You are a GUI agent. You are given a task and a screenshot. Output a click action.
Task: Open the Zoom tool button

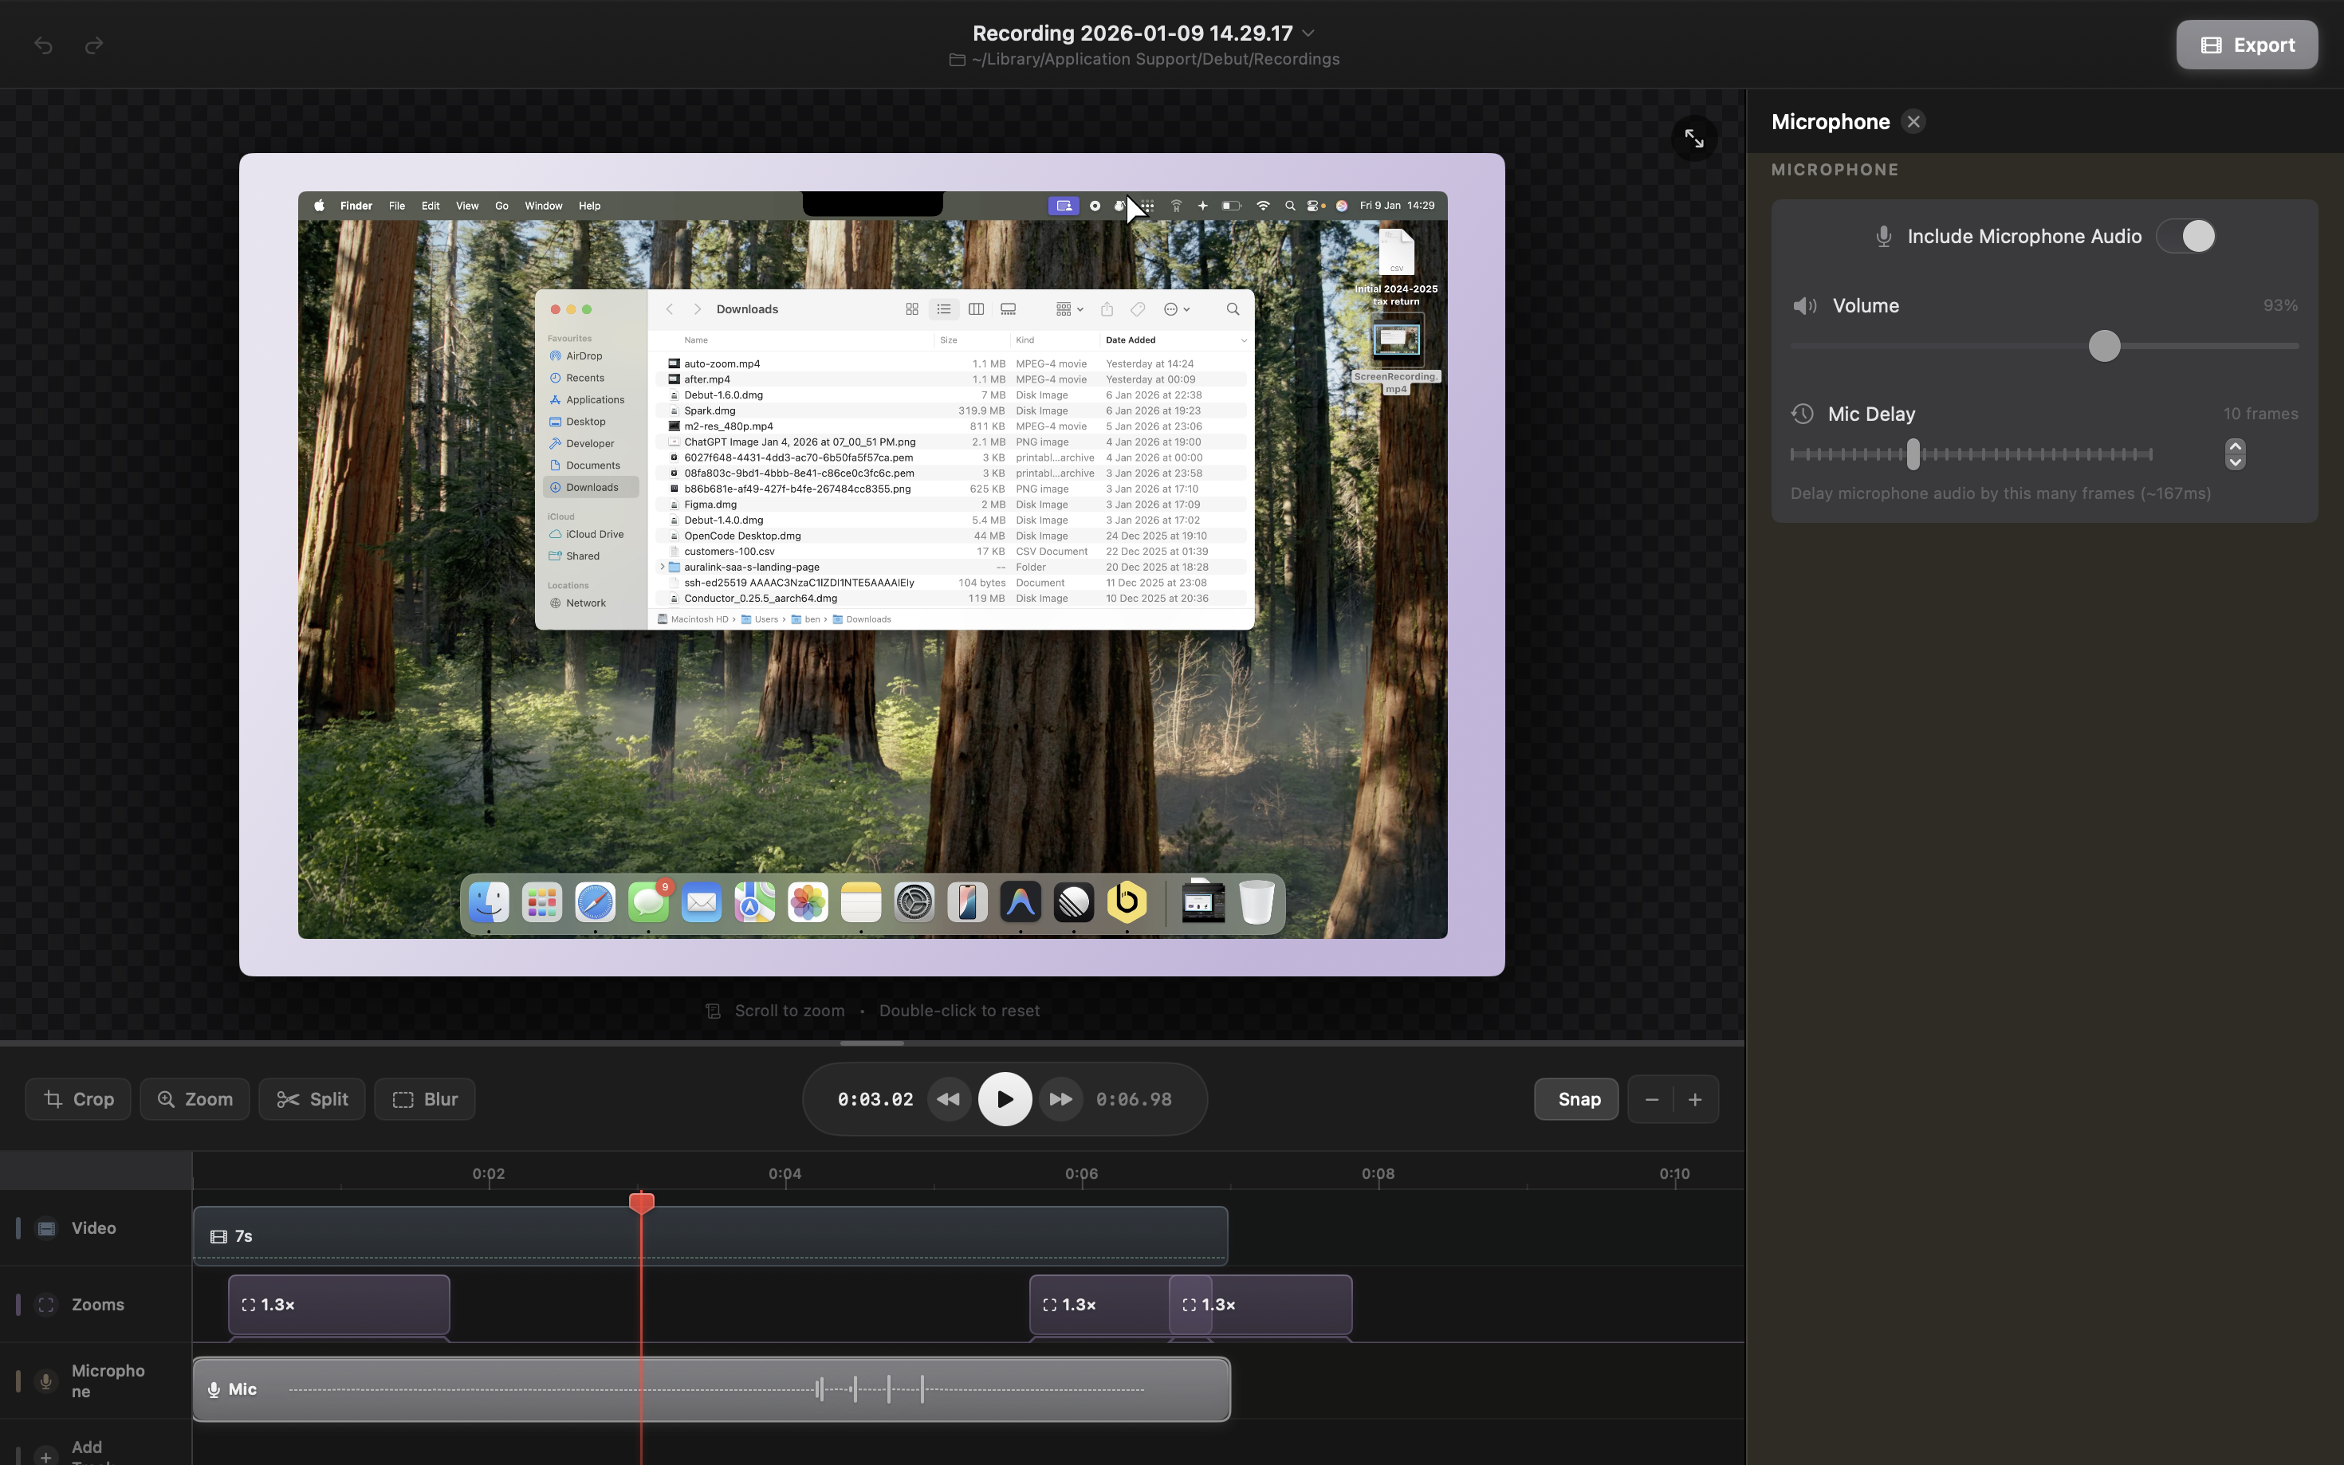(x=195, y=1098)
